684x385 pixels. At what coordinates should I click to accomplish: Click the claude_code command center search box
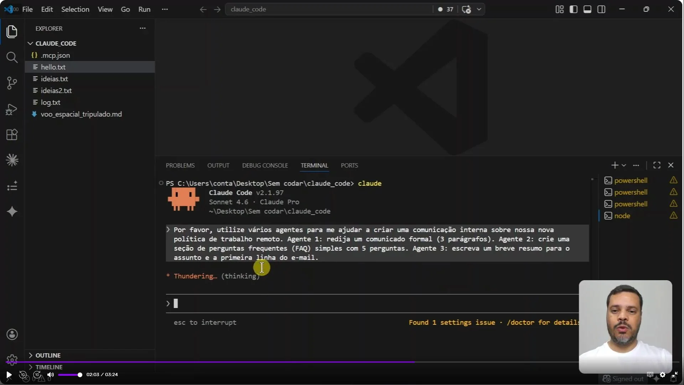pos(329,9)
